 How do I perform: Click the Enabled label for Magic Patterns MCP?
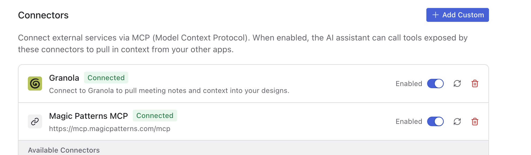pyautogui.click(x=409, y=122)
